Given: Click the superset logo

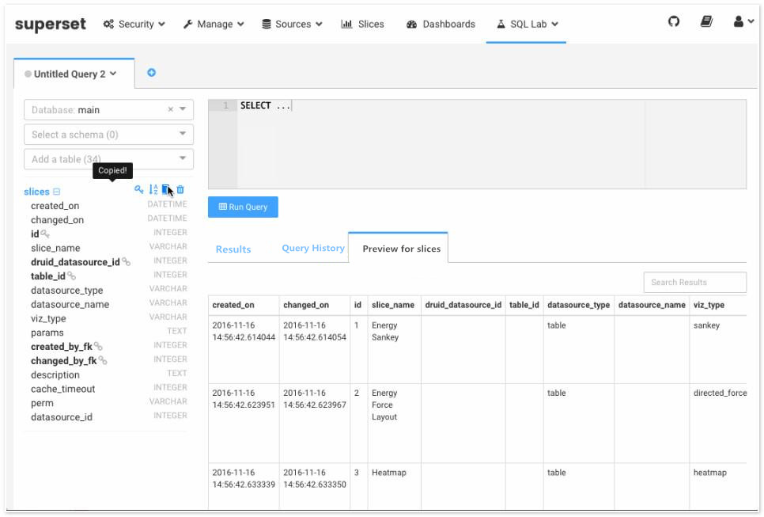Looking at the screenshot, I should pos(50,24).
